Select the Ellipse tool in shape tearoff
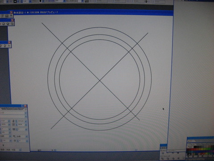The width and height of the screenshot is (214, 161). pos(4,24)
